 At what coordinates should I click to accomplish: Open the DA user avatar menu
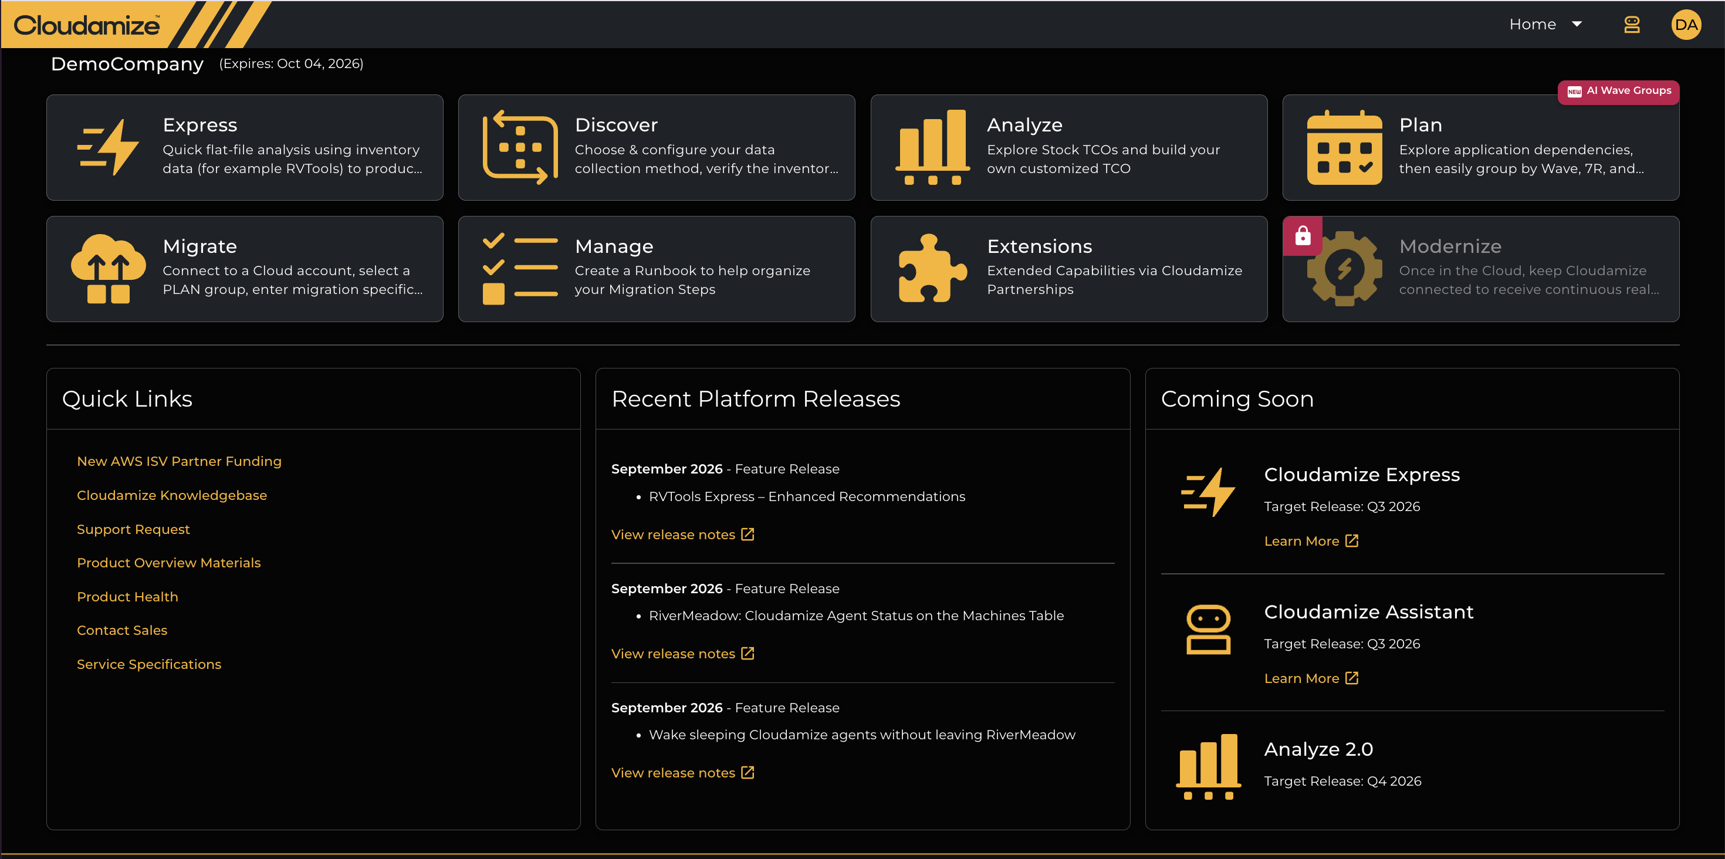coord(1686,25)
